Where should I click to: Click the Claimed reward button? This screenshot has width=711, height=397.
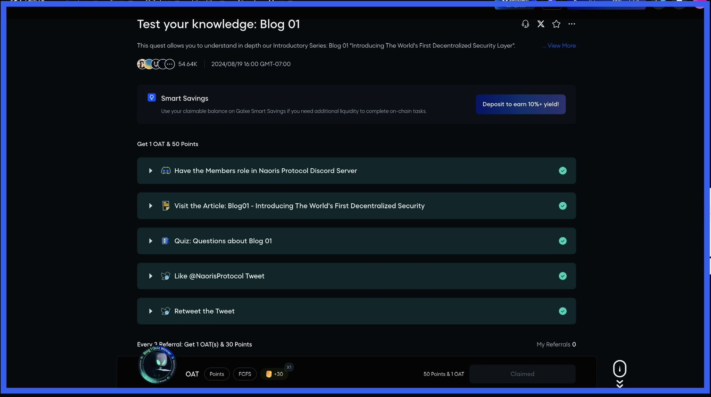click(x=522, y=374)
